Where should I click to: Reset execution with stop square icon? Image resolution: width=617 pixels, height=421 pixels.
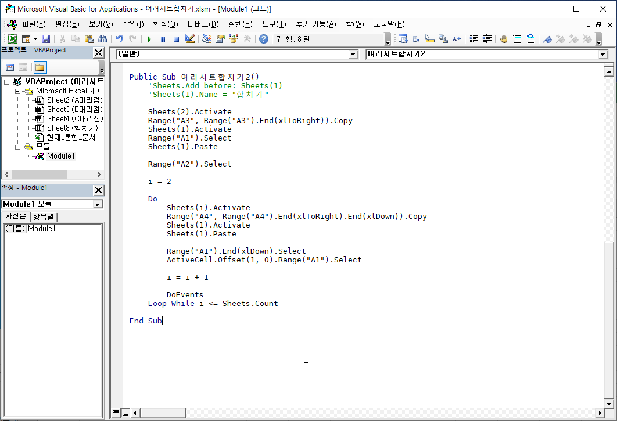pyautogui.click(x=176, y=39)
